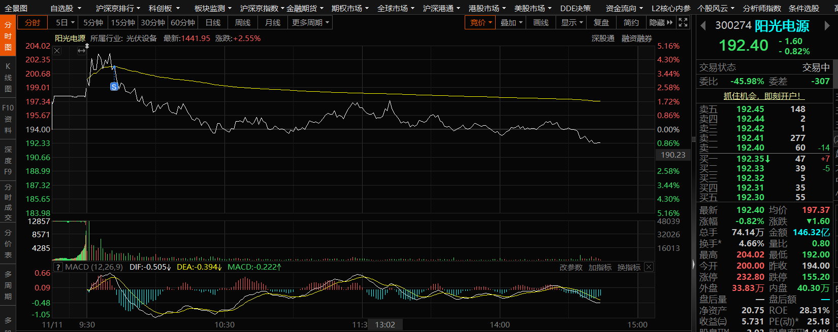Switch to 周线 chart period
This screenshot has height=332, width=838.
click(x=243, y=23)
